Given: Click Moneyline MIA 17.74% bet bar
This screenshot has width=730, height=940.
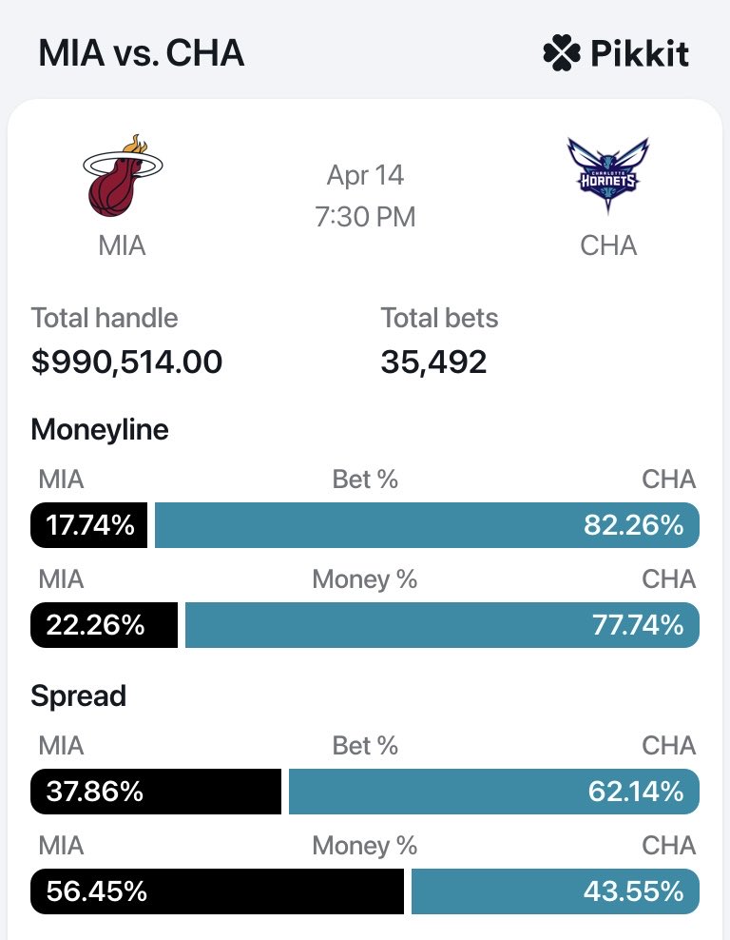Looking at the screenshot, I should click(x=89, y=525).
